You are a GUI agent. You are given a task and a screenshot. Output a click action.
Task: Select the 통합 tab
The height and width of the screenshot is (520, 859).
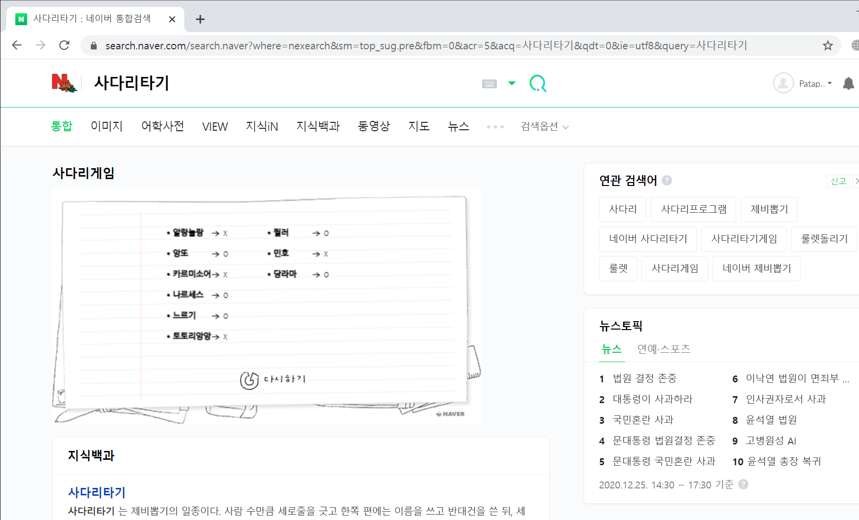[62, 126]
